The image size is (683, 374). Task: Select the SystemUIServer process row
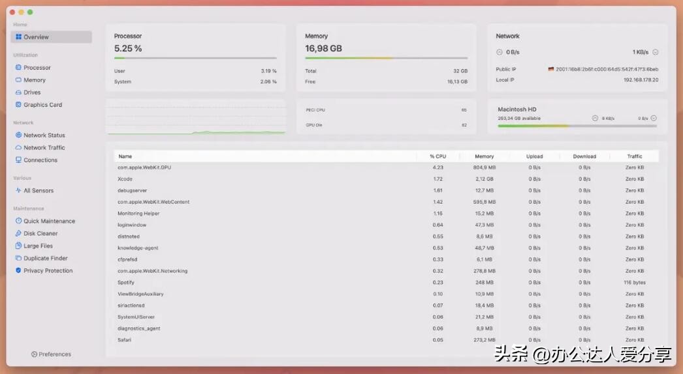point(387,317)
